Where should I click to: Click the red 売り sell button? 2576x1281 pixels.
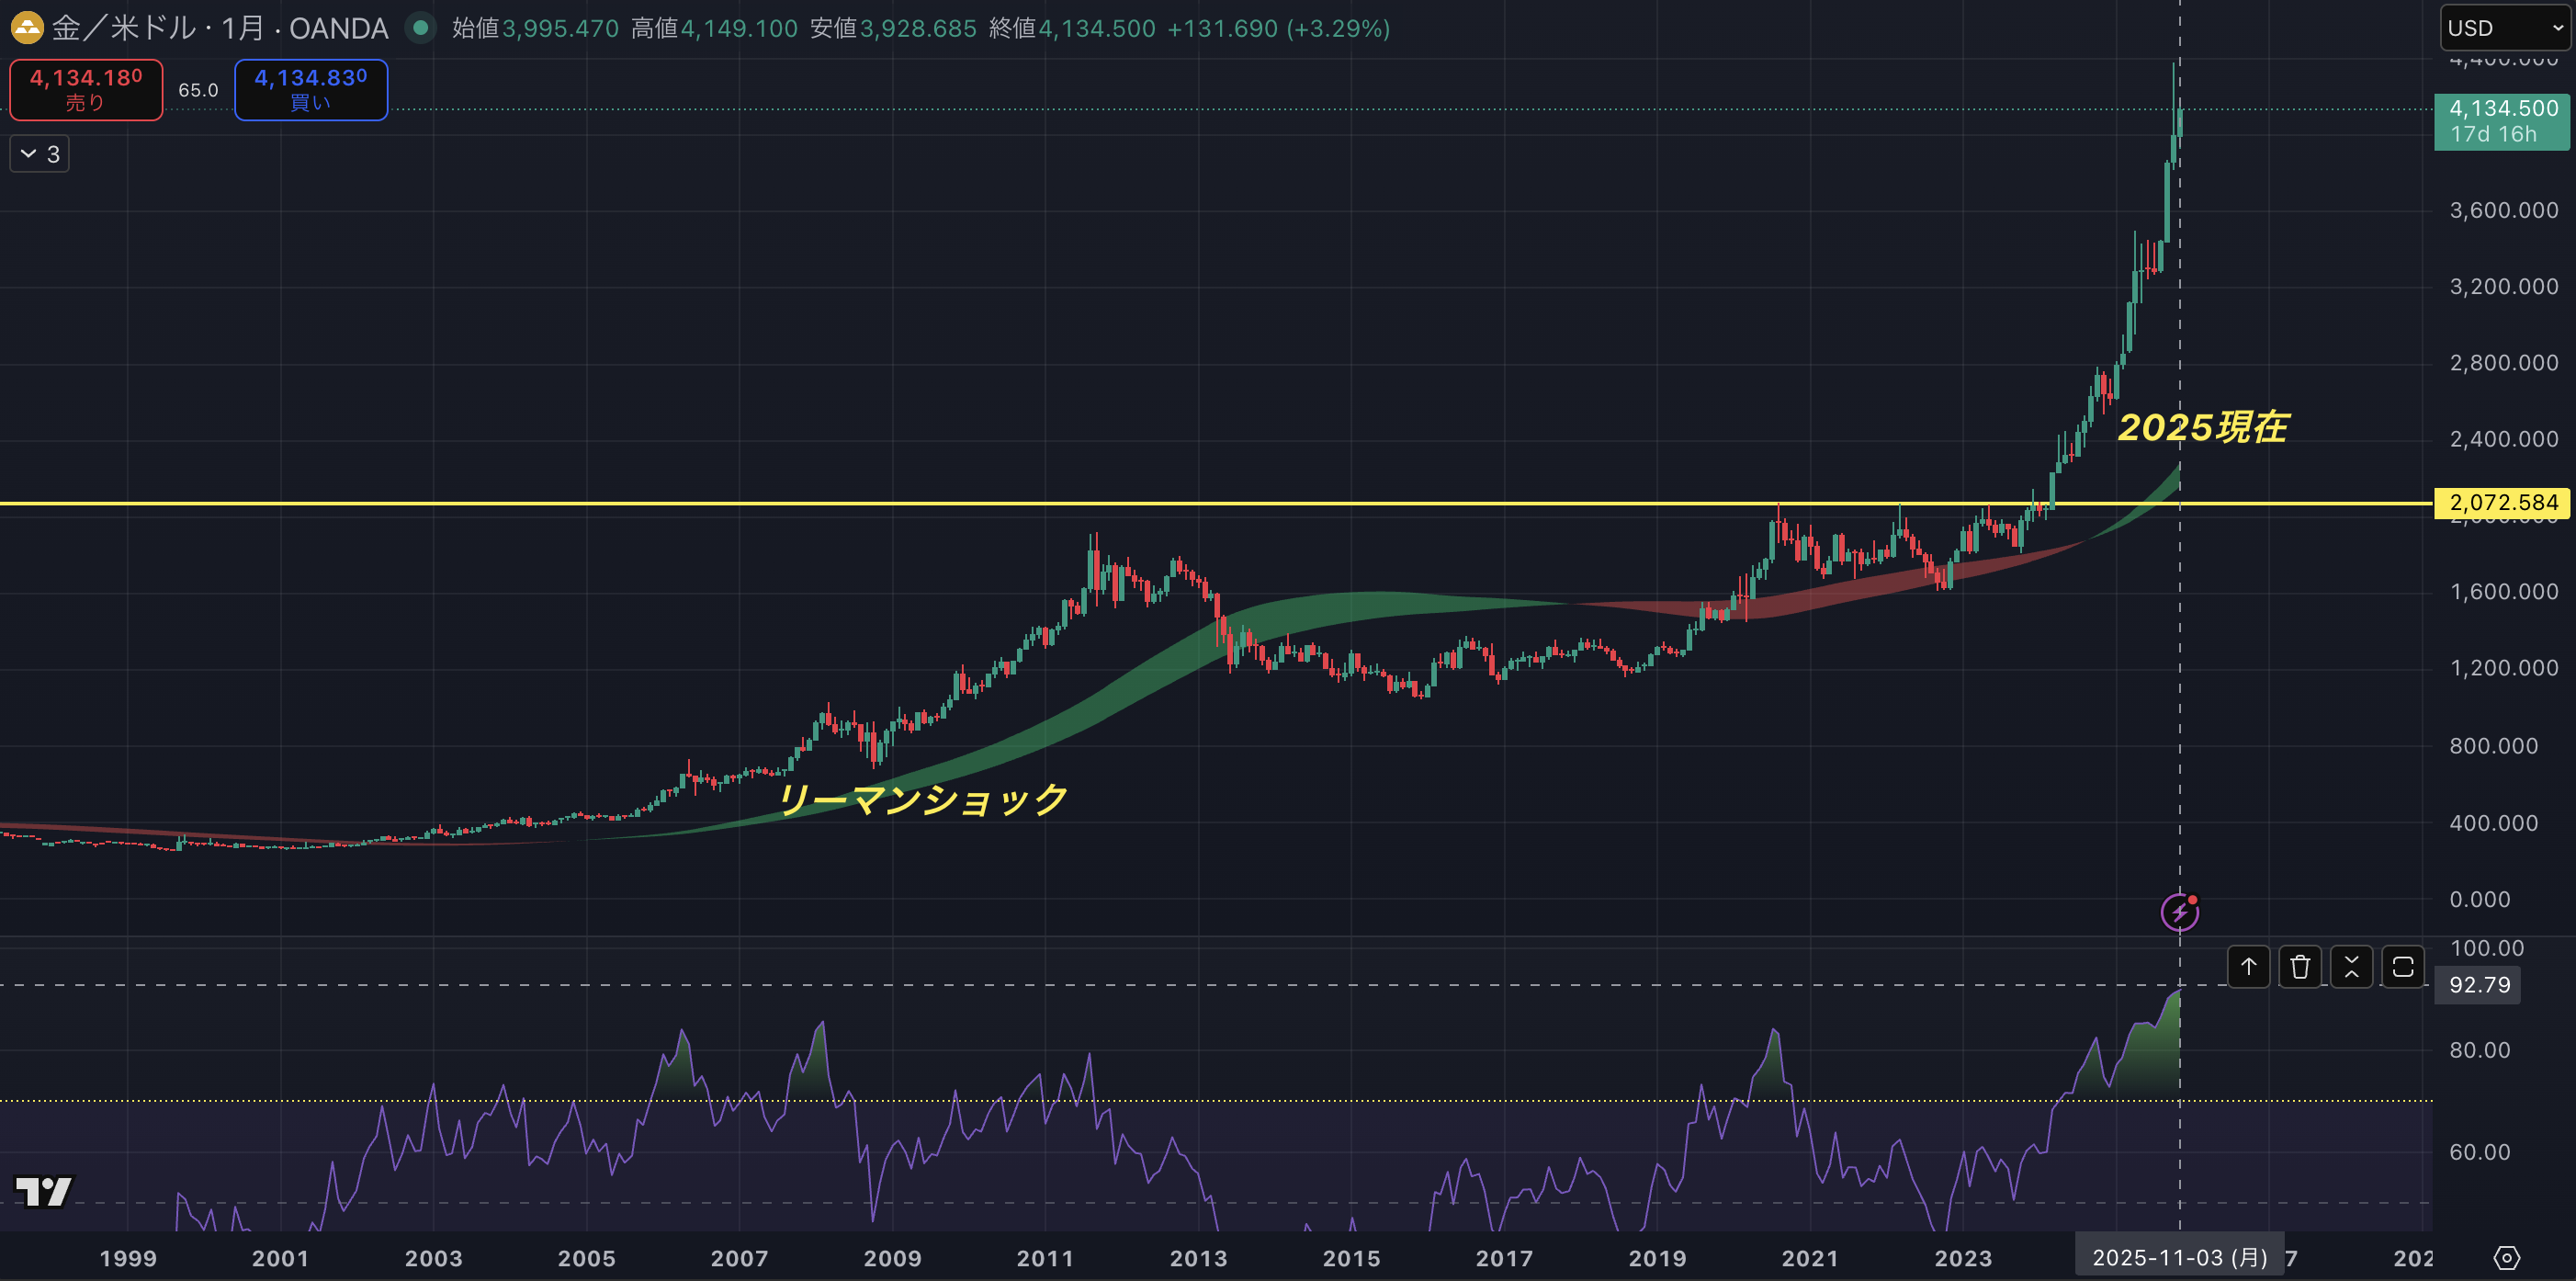[x=86, y=89]
